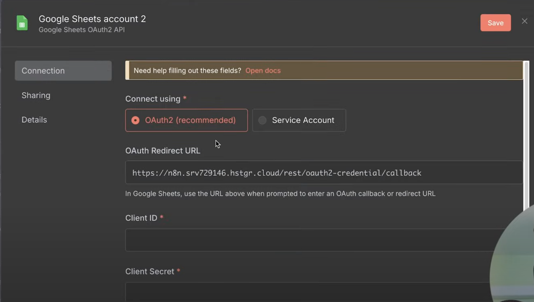Select the OAuth2 (recommended) radio option
534x302 pixels.
tap(136, 120)
